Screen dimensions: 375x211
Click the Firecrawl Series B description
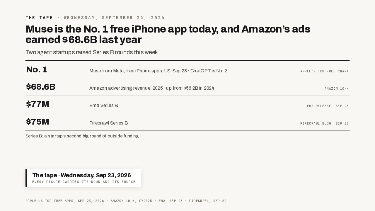click(109, 123)
